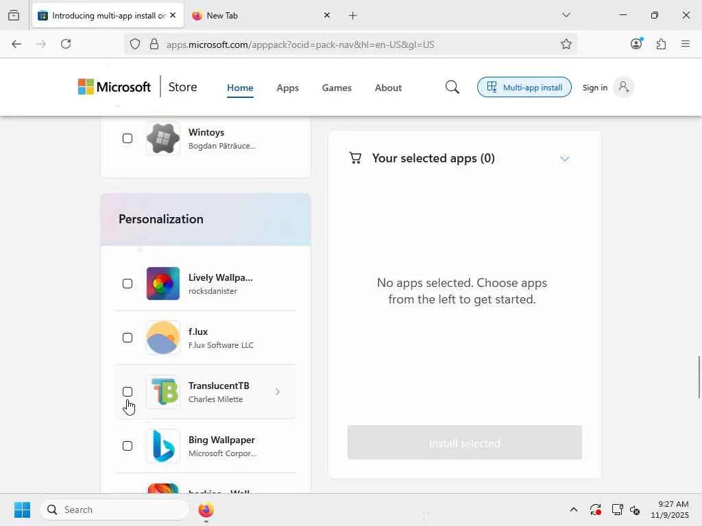List all tabs dropdown arrow
The width and height of the screenshot is (702, 526).
pos(566,15)
